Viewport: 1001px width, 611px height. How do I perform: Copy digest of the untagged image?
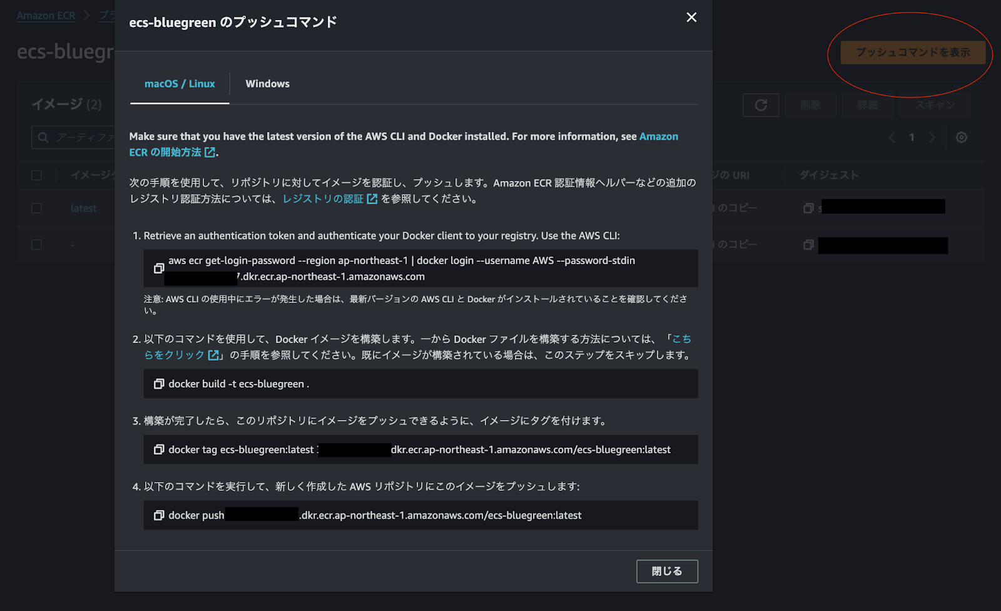(808, 244)
